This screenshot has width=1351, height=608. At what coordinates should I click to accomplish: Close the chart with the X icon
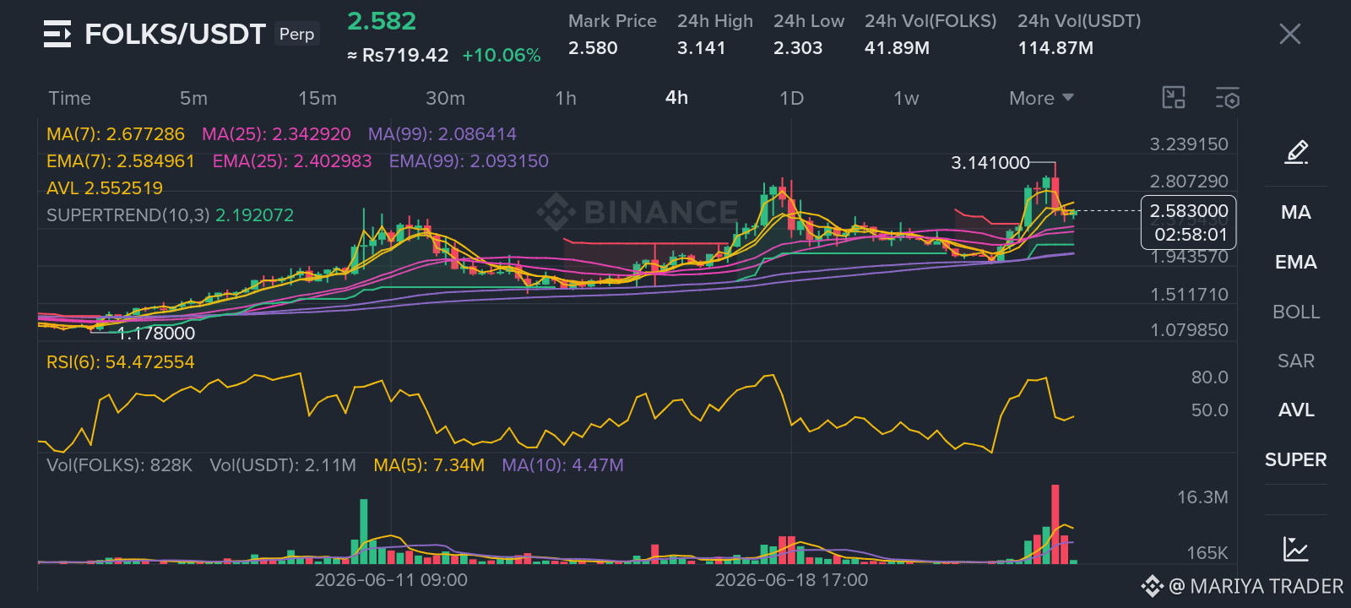(x=1289, y=34)
